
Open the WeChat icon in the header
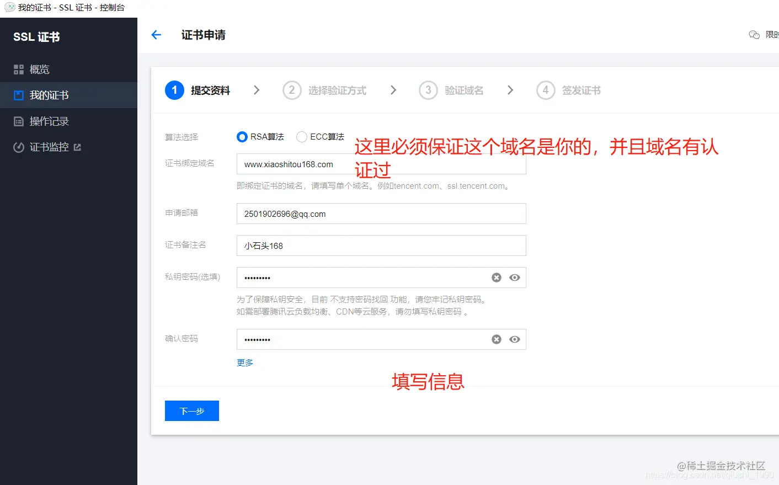click(x=754, y=35)
